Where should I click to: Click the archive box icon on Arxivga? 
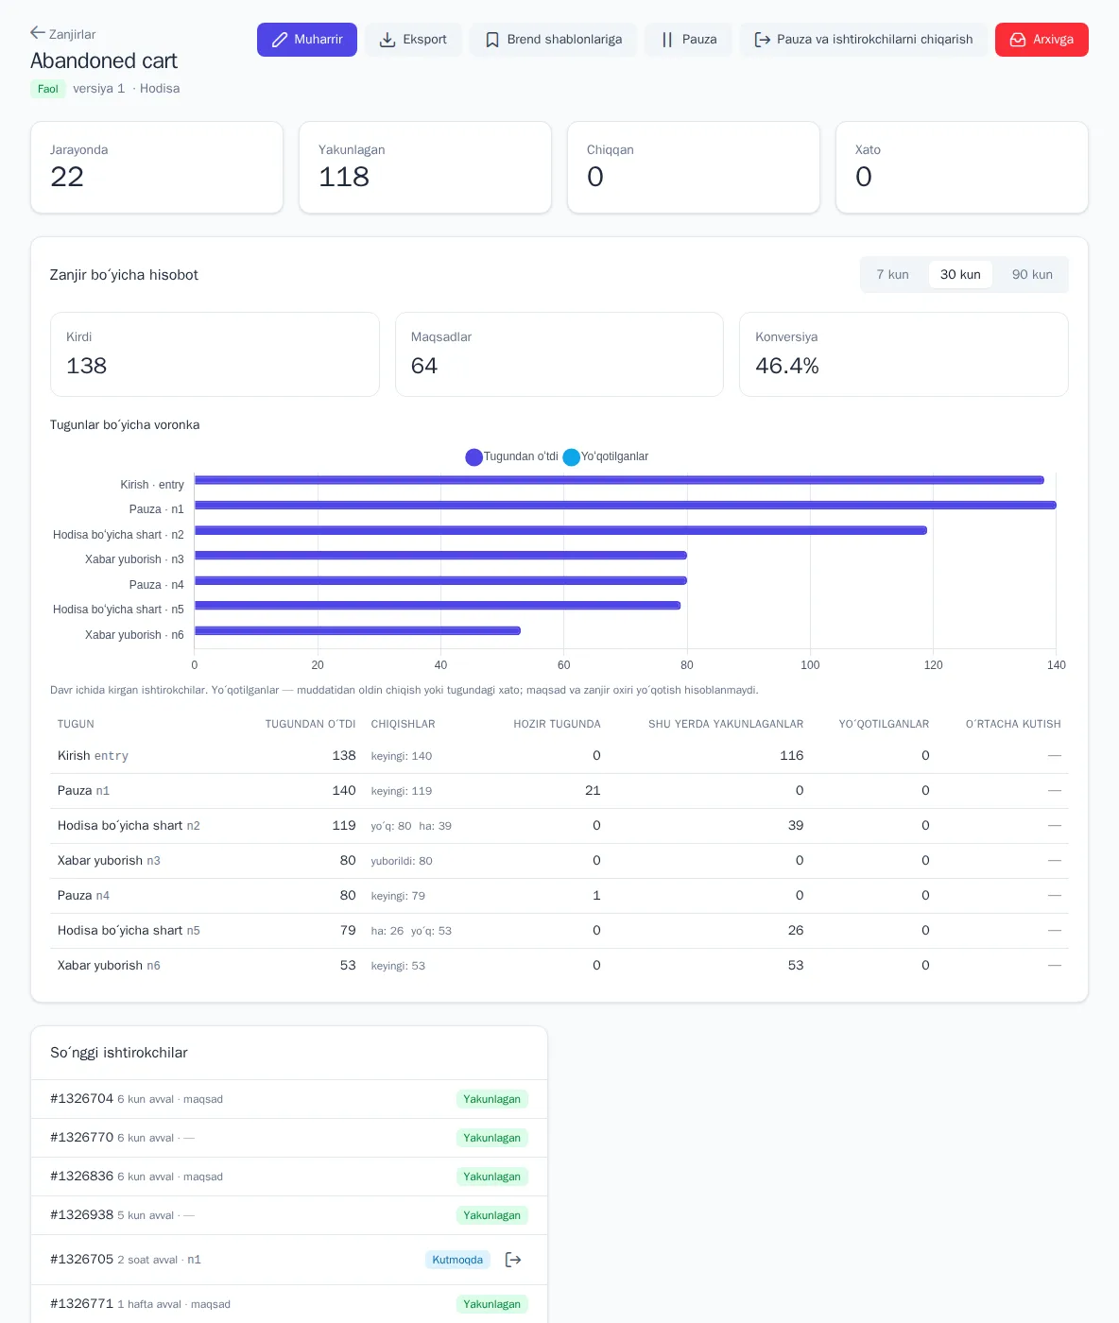pyautogui.click(x=1018, y=40)
